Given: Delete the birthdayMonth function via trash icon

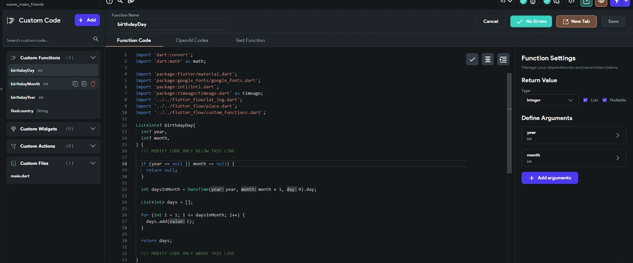Looking at the screenshot, I should pos(93,84).
